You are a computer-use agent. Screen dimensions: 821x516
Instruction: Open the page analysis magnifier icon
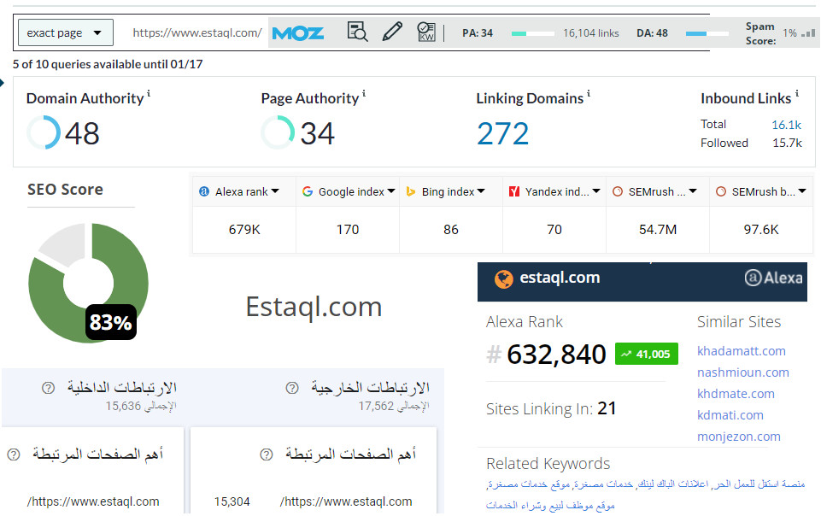(x=357, y=32)
